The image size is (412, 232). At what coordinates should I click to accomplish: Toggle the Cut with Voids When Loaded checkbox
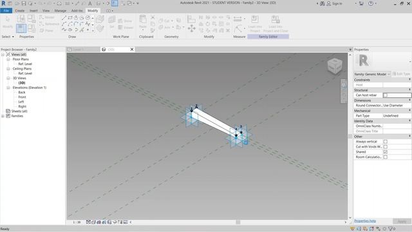point(385,147)
